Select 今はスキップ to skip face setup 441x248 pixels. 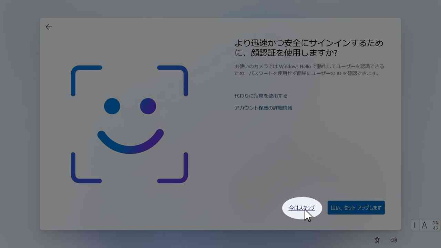(x=301, y=208)
